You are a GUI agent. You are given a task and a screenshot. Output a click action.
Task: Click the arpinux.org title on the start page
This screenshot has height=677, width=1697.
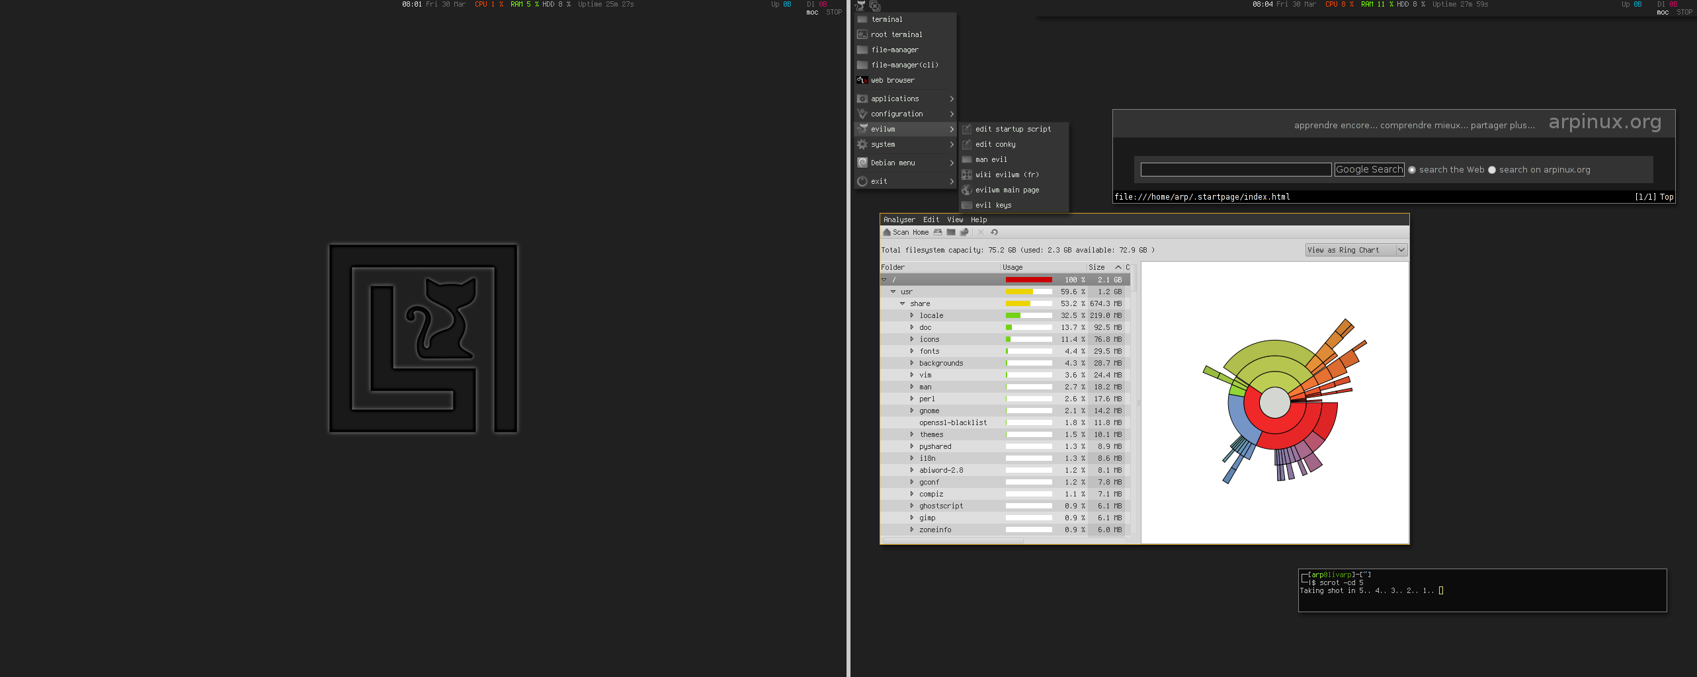[x=1604, y=122]
